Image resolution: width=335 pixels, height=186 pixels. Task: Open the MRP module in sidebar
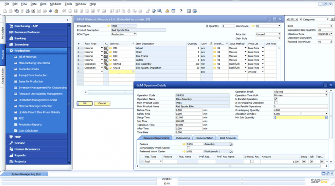tap(17, 137)
